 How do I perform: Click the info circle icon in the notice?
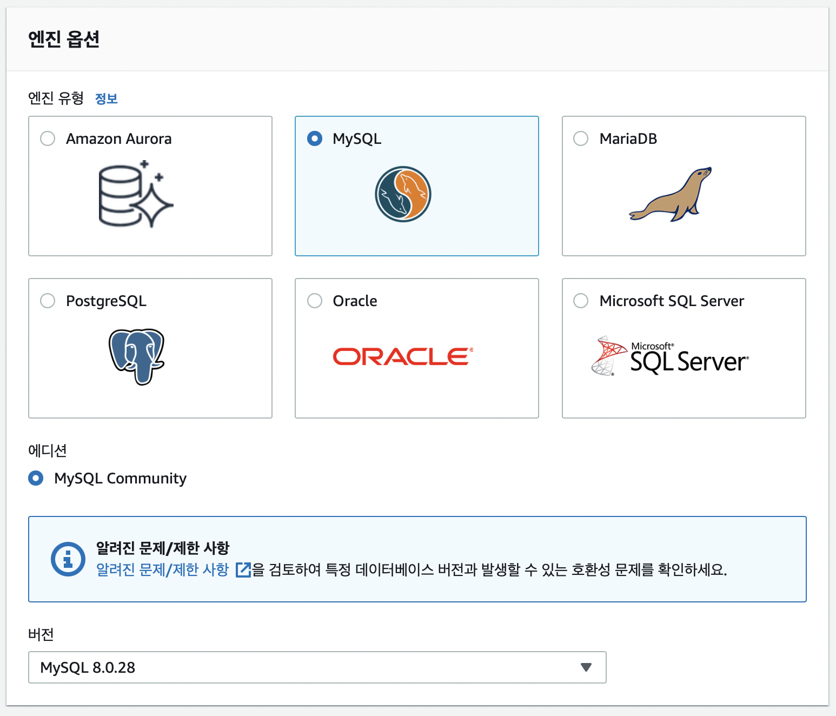68,559
